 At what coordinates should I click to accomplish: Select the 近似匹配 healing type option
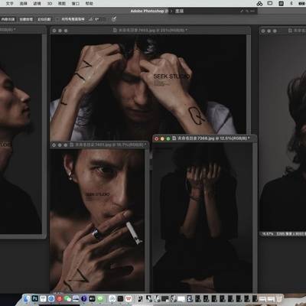pyautogui.click(x=44, y=19)
